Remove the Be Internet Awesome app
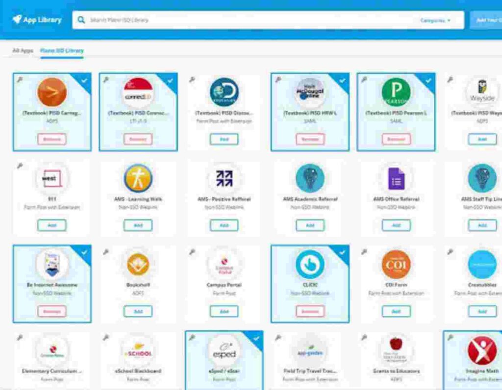The height and width of the screenshot is (390, 502). click(52, 311)
